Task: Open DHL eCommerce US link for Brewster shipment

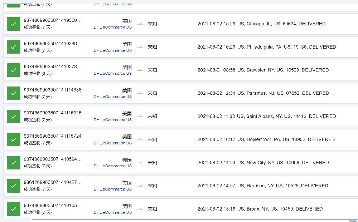Action: pyautogui.click(x=112, y=74)
